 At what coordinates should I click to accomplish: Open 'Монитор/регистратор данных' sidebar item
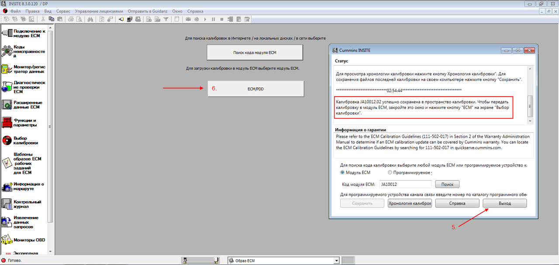point(24,69)
